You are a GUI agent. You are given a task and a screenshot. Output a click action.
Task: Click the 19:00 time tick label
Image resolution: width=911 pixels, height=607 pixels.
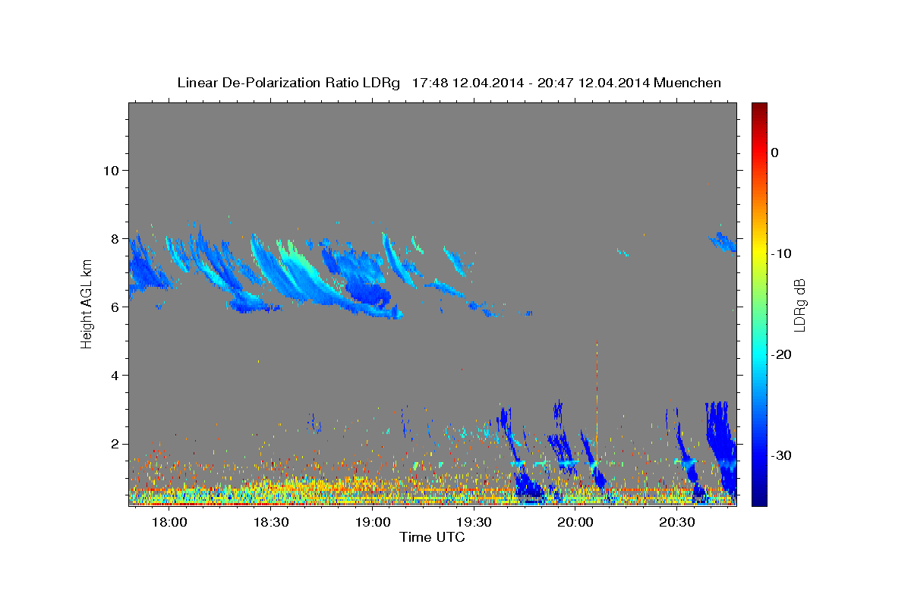(373, 523)
